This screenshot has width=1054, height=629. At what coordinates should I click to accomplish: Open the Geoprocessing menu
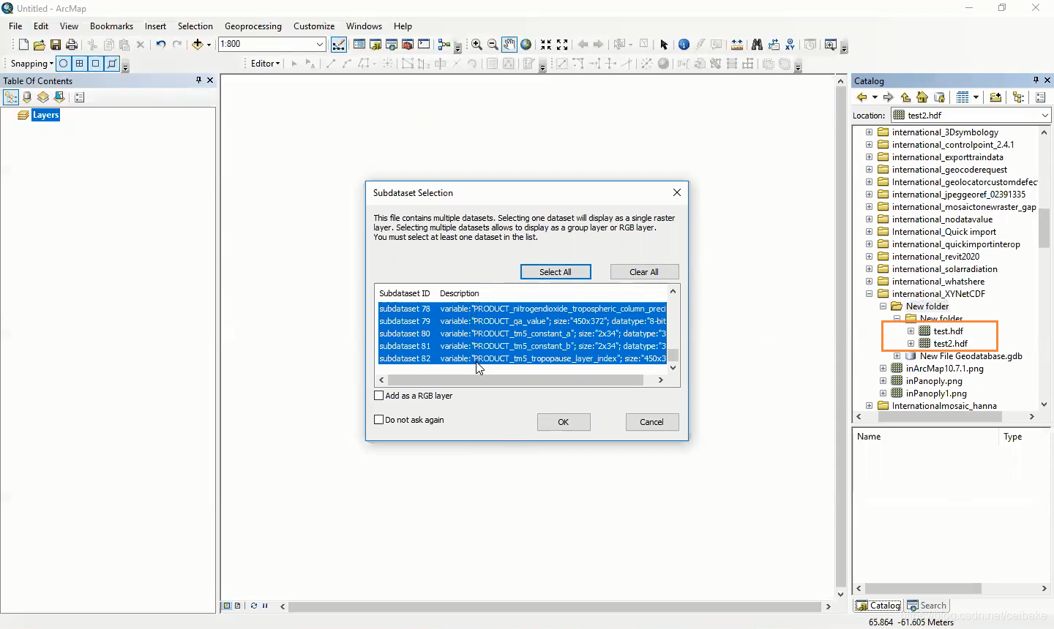tap(253, 26)
